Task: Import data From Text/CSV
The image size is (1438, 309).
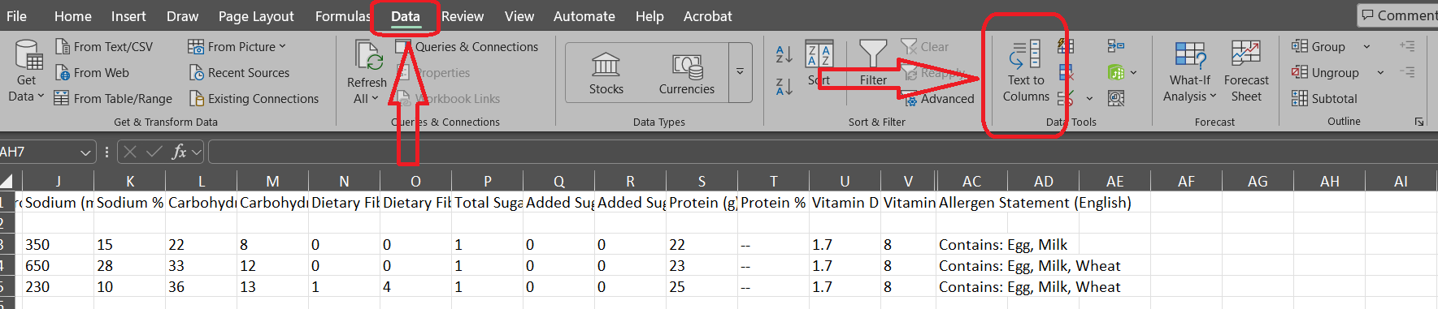Action: (103, 47)
